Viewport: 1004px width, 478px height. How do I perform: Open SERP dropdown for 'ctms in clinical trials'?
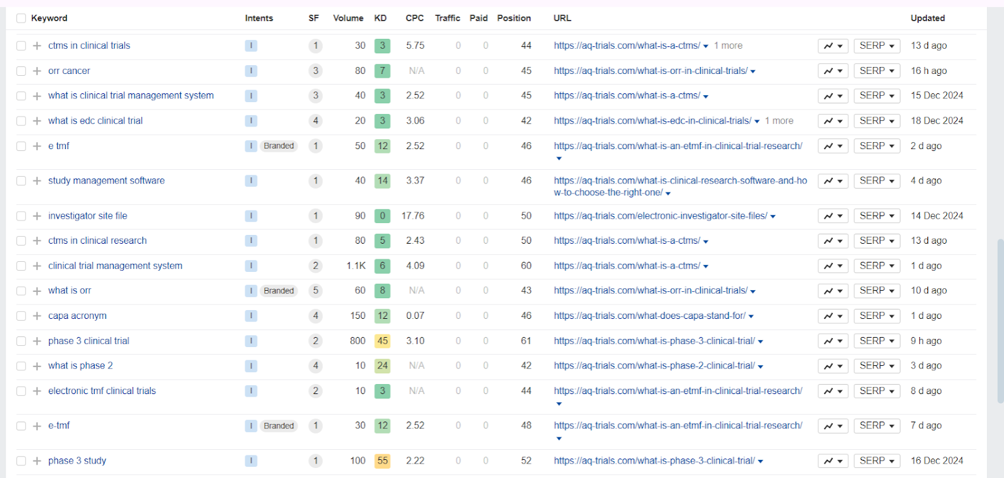tap(877, 46)
